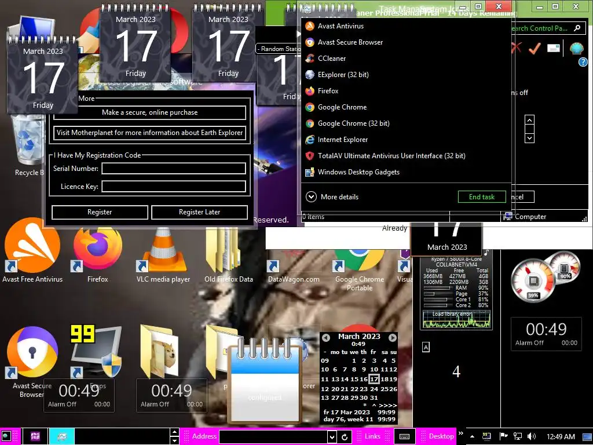Select EExplorer (32 bit) in Task Manager
Viewport: 593px width, 445px height.
click(406, 75)
